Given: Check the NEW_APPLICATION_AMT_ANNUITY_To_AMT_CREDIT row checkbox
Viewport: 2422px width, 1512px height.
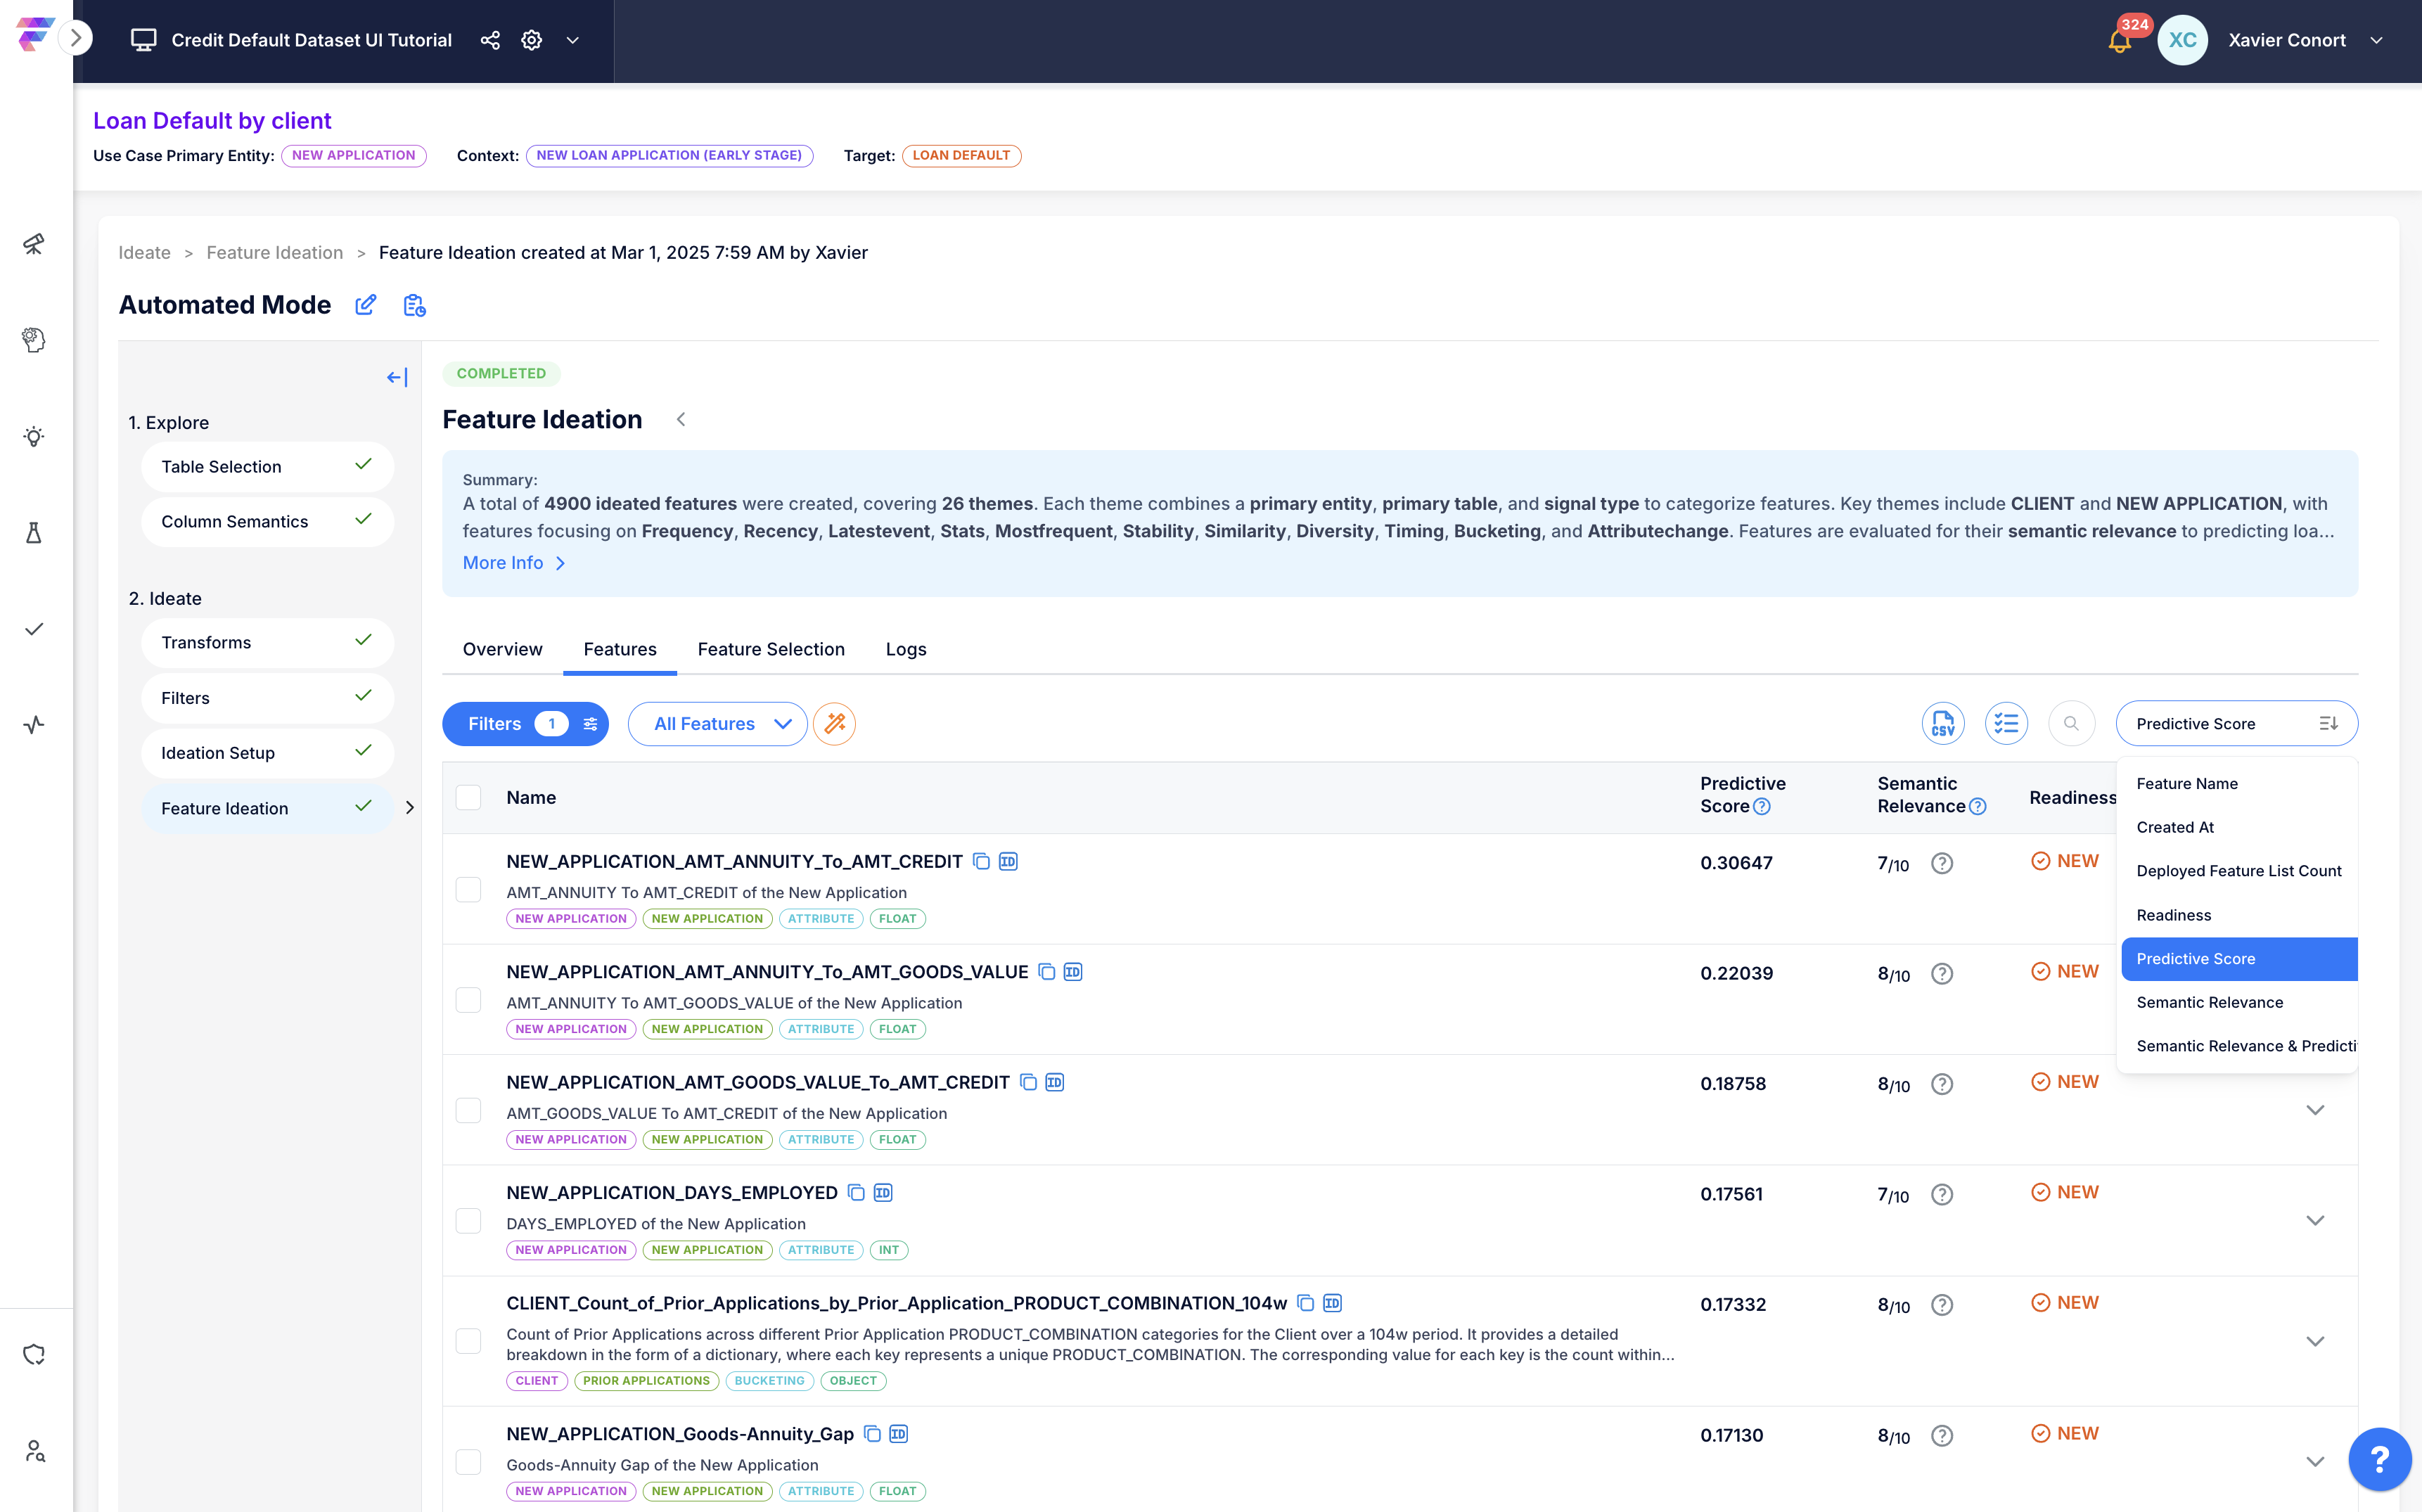Looking at the screenshot, I should pyautogui.click(x=468, y=889).
